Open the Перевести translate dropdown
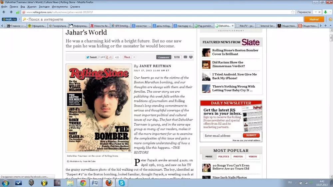 click(x=306, y=12)
